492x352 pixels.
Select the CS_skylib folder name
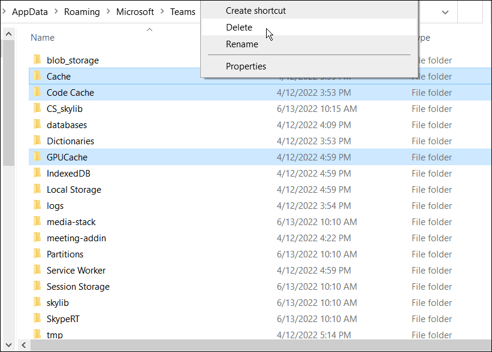(x=65, y=109)
